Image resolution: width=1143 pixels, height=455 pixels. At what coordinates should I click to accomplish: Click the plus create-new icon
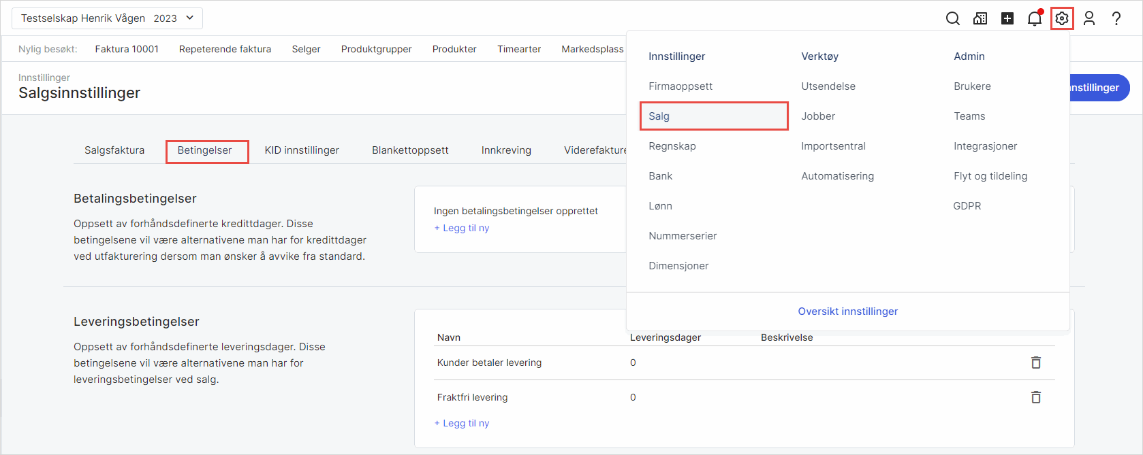(1007, 18)
